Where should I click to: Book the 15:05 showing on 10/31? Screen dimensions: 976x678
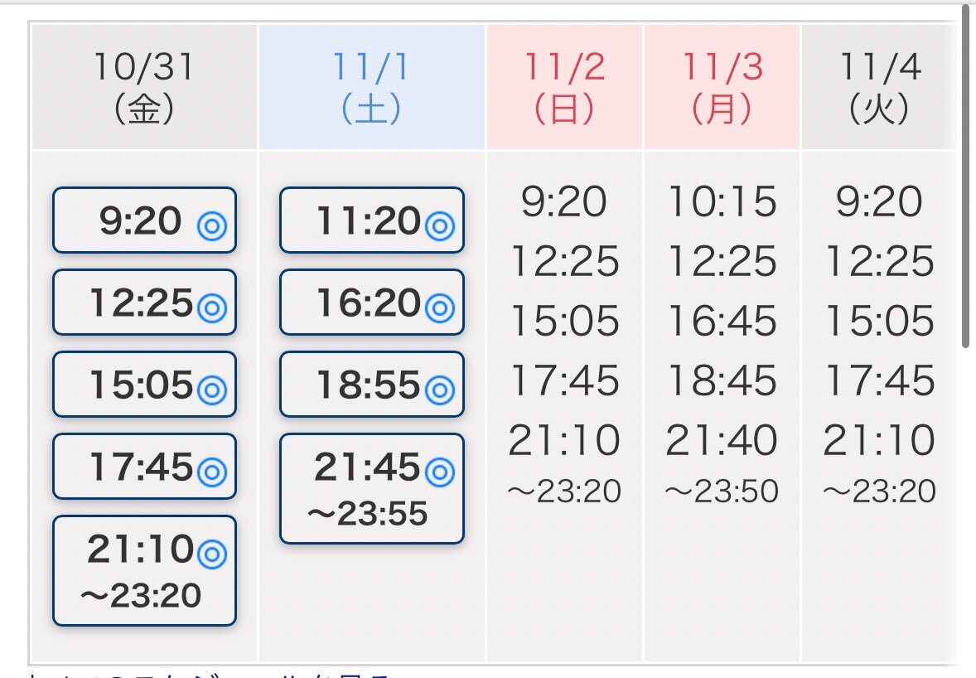pyautogui.click(x=143, y=385)
